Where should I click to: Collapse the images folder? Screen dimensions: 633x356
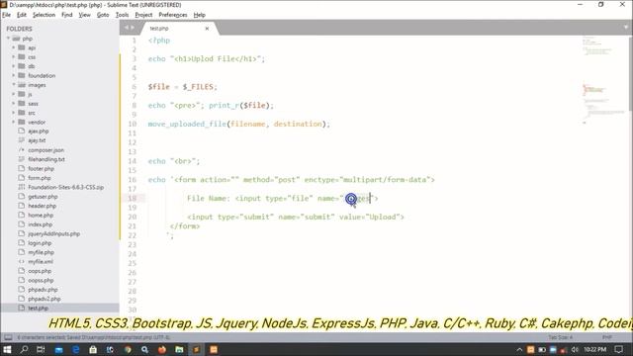(x=13, y=85)
